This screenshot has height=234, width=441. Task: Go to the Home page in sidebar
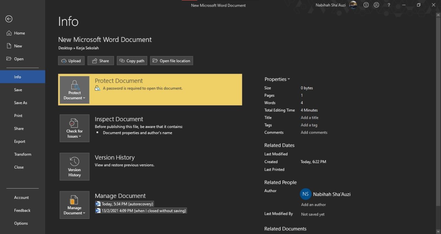click(22, 33)
